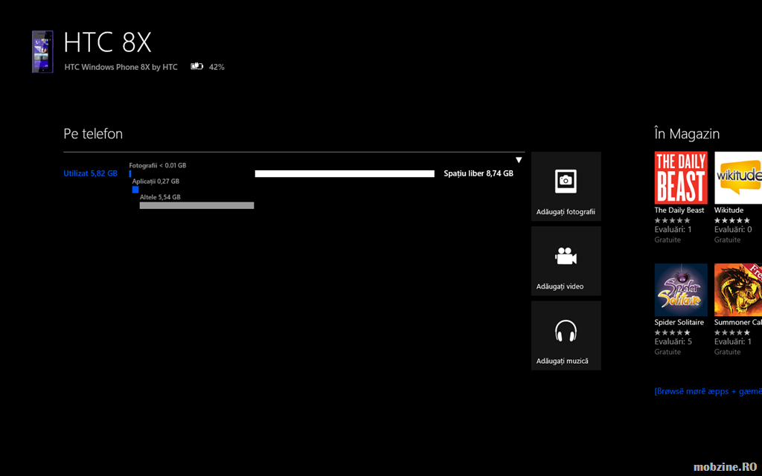
Task: Collapse the storage details triangle arrow
Action: 519,160
